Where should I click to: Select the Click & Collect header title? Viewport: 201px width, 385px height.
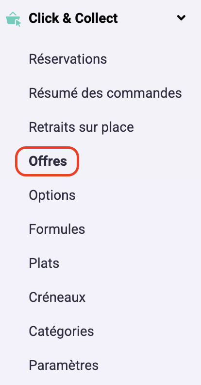[73, 18]
